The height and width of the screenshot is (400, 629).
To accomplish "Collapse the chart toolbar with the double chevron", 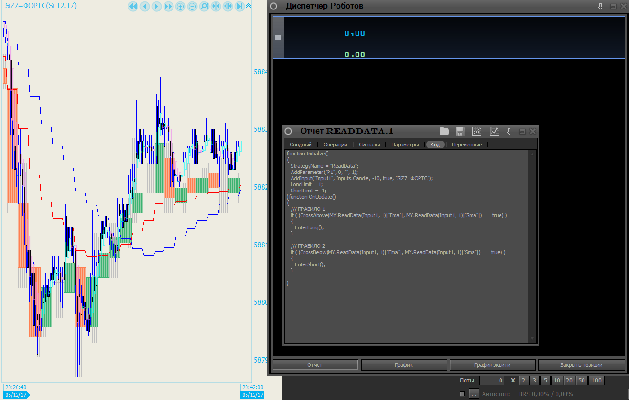I will click(x=248, y=6).
